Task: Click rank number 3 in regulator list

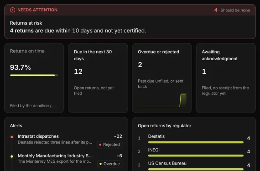Action: (x=139, y=165)
